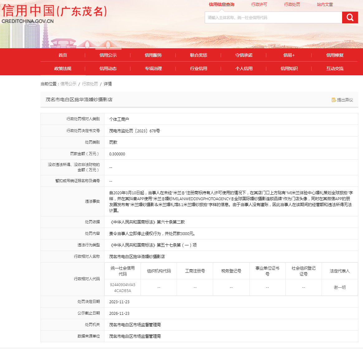Screen dimensions: 363x349
Task: Open the 互动交流 navigation item
Action: pos(335,68)
